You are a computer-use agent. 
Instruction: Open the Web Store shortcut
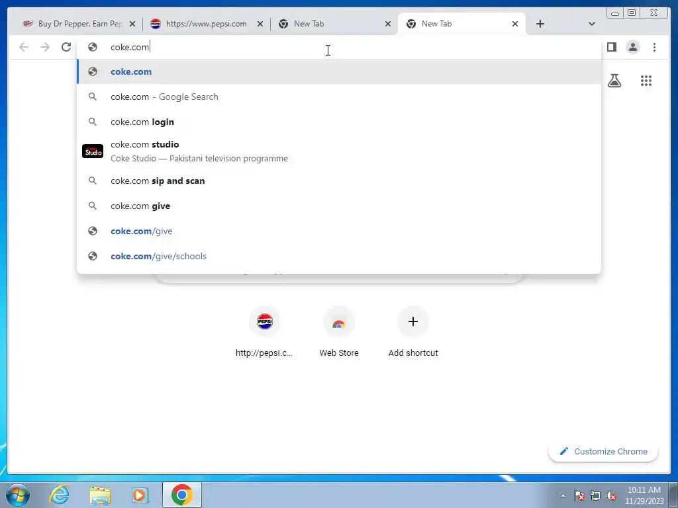[x=338, y=332]
